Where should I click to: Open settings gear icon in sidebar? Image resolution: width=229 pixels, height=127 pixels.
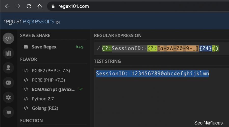click(8, 97)
